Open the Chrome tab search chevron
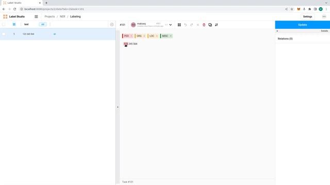This screenshot has height=185, width=330. [x=326, y=3]
